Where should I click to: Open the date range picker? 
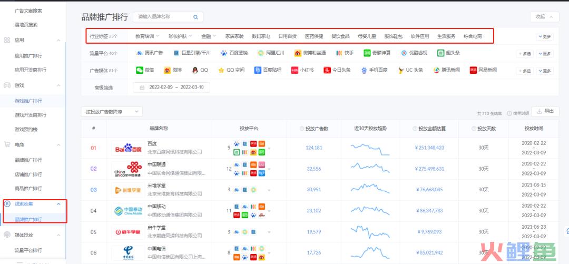click(171, 87)
